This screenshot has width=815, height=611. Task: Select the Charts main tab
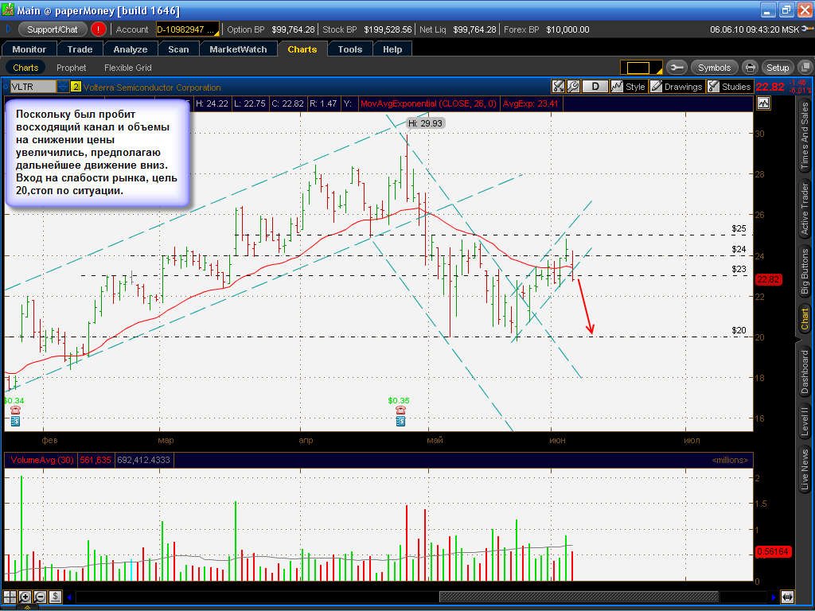(302, 49)
